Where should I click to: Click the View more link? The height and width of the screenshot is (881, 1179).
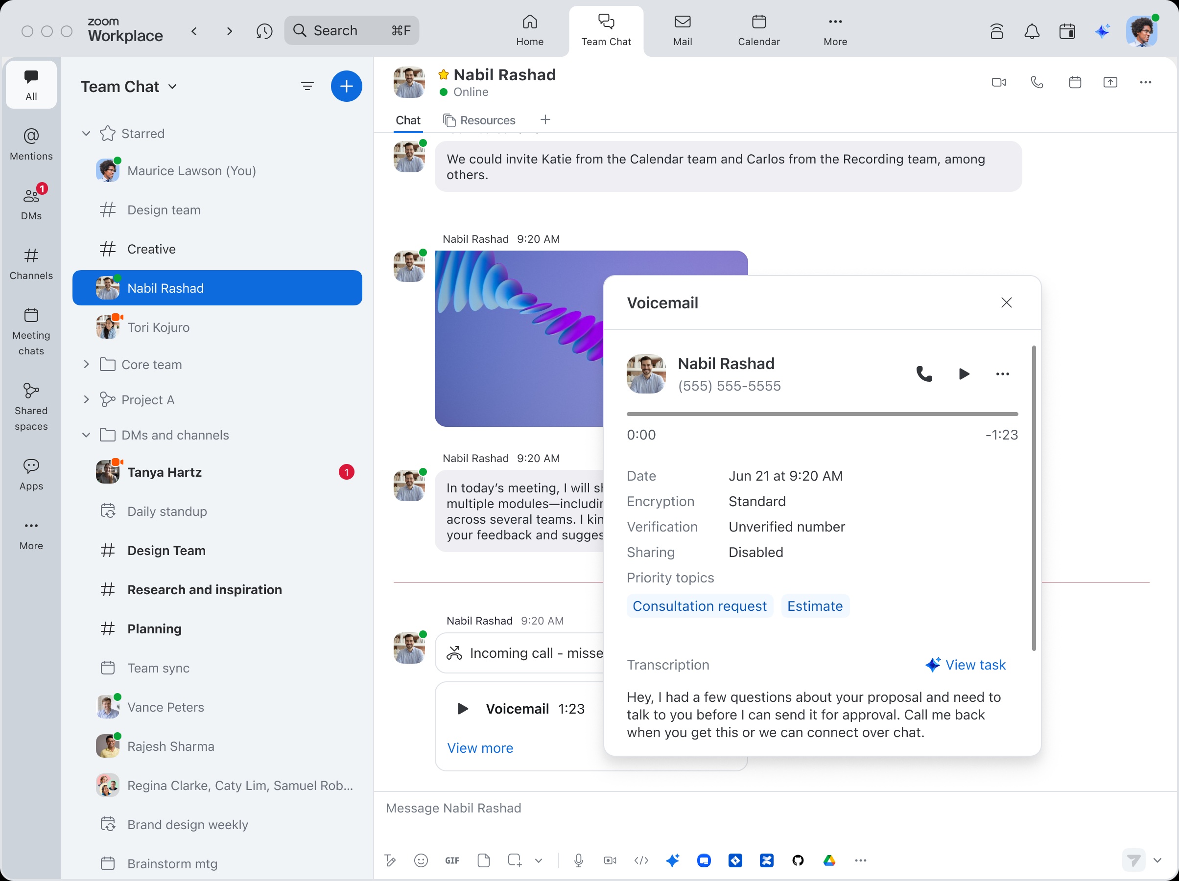pos(480,748)
